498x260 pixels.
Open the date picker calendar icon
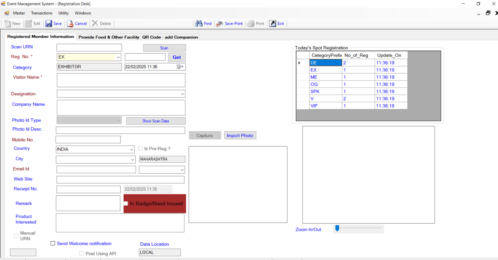(180, 67)
